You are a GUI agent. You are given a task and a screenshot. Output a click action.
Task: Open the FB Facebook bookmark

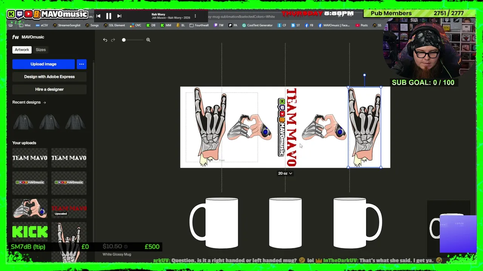[x=309, y=26]
